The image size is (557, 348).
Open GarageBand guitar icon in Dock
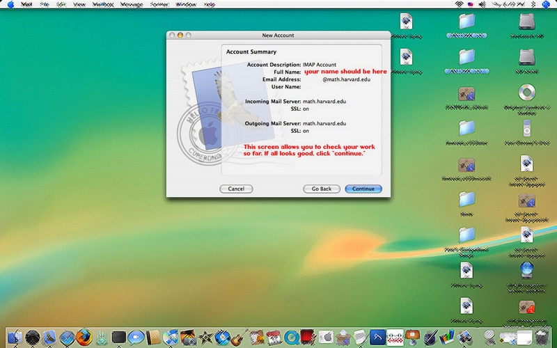240,338
